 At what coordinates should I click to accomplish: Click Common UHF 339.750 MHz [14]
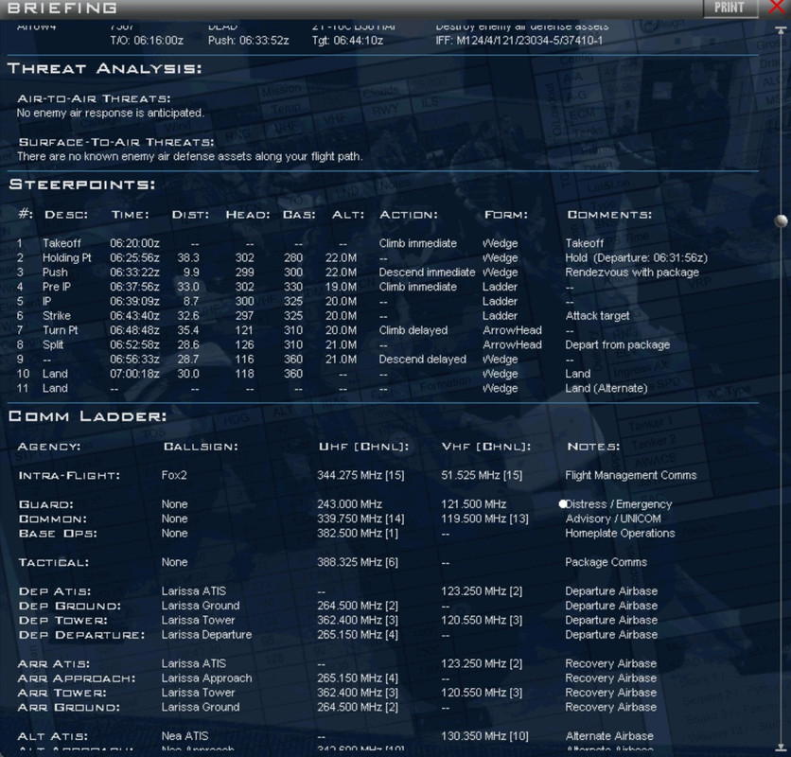pyautogui.click(x=360, y=519)
